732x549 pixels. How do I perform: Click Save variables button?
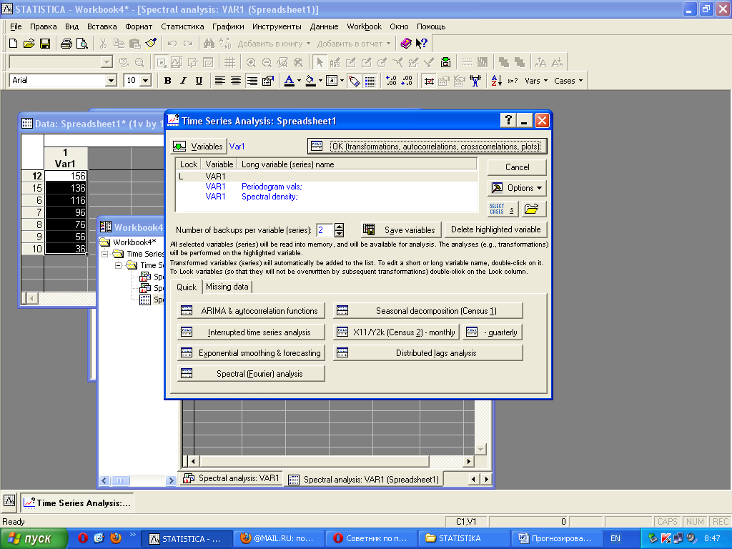click(402, 229)
